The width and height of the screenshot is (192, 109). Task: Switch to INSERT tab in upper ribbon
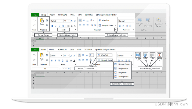pyautogui.click(x=52, y=15)
